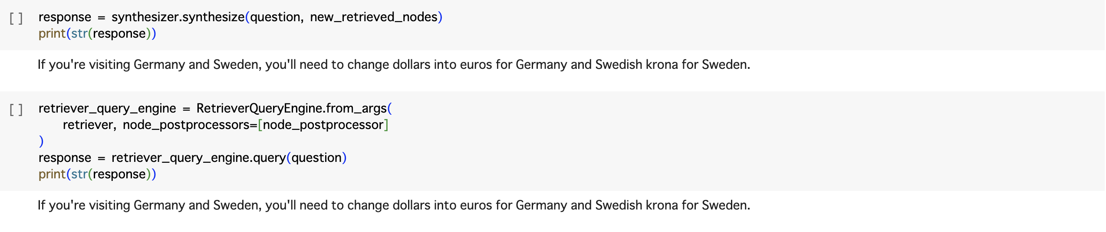
Task: Click the question argument in synthesize call
Action: [275, 17]
